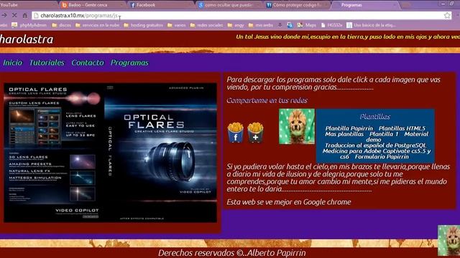Bookmark this page with the star icon
The width and height of the screenshot is (460, 258).
click(447, 16)
